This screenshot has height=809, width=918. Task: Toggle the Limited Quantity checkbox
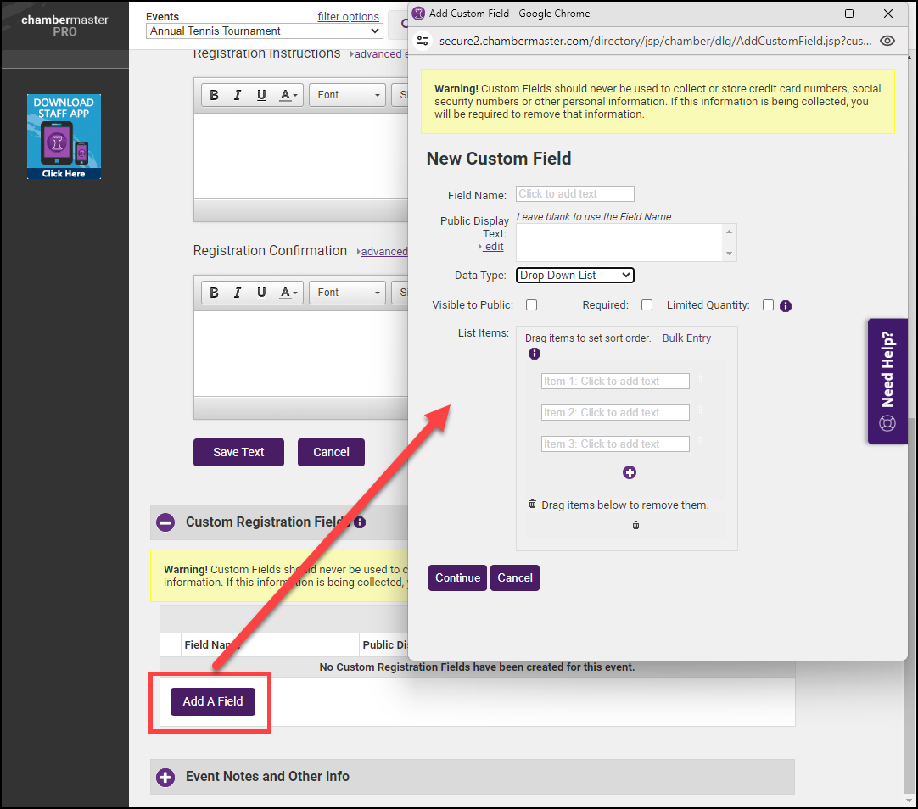(768, 305)
